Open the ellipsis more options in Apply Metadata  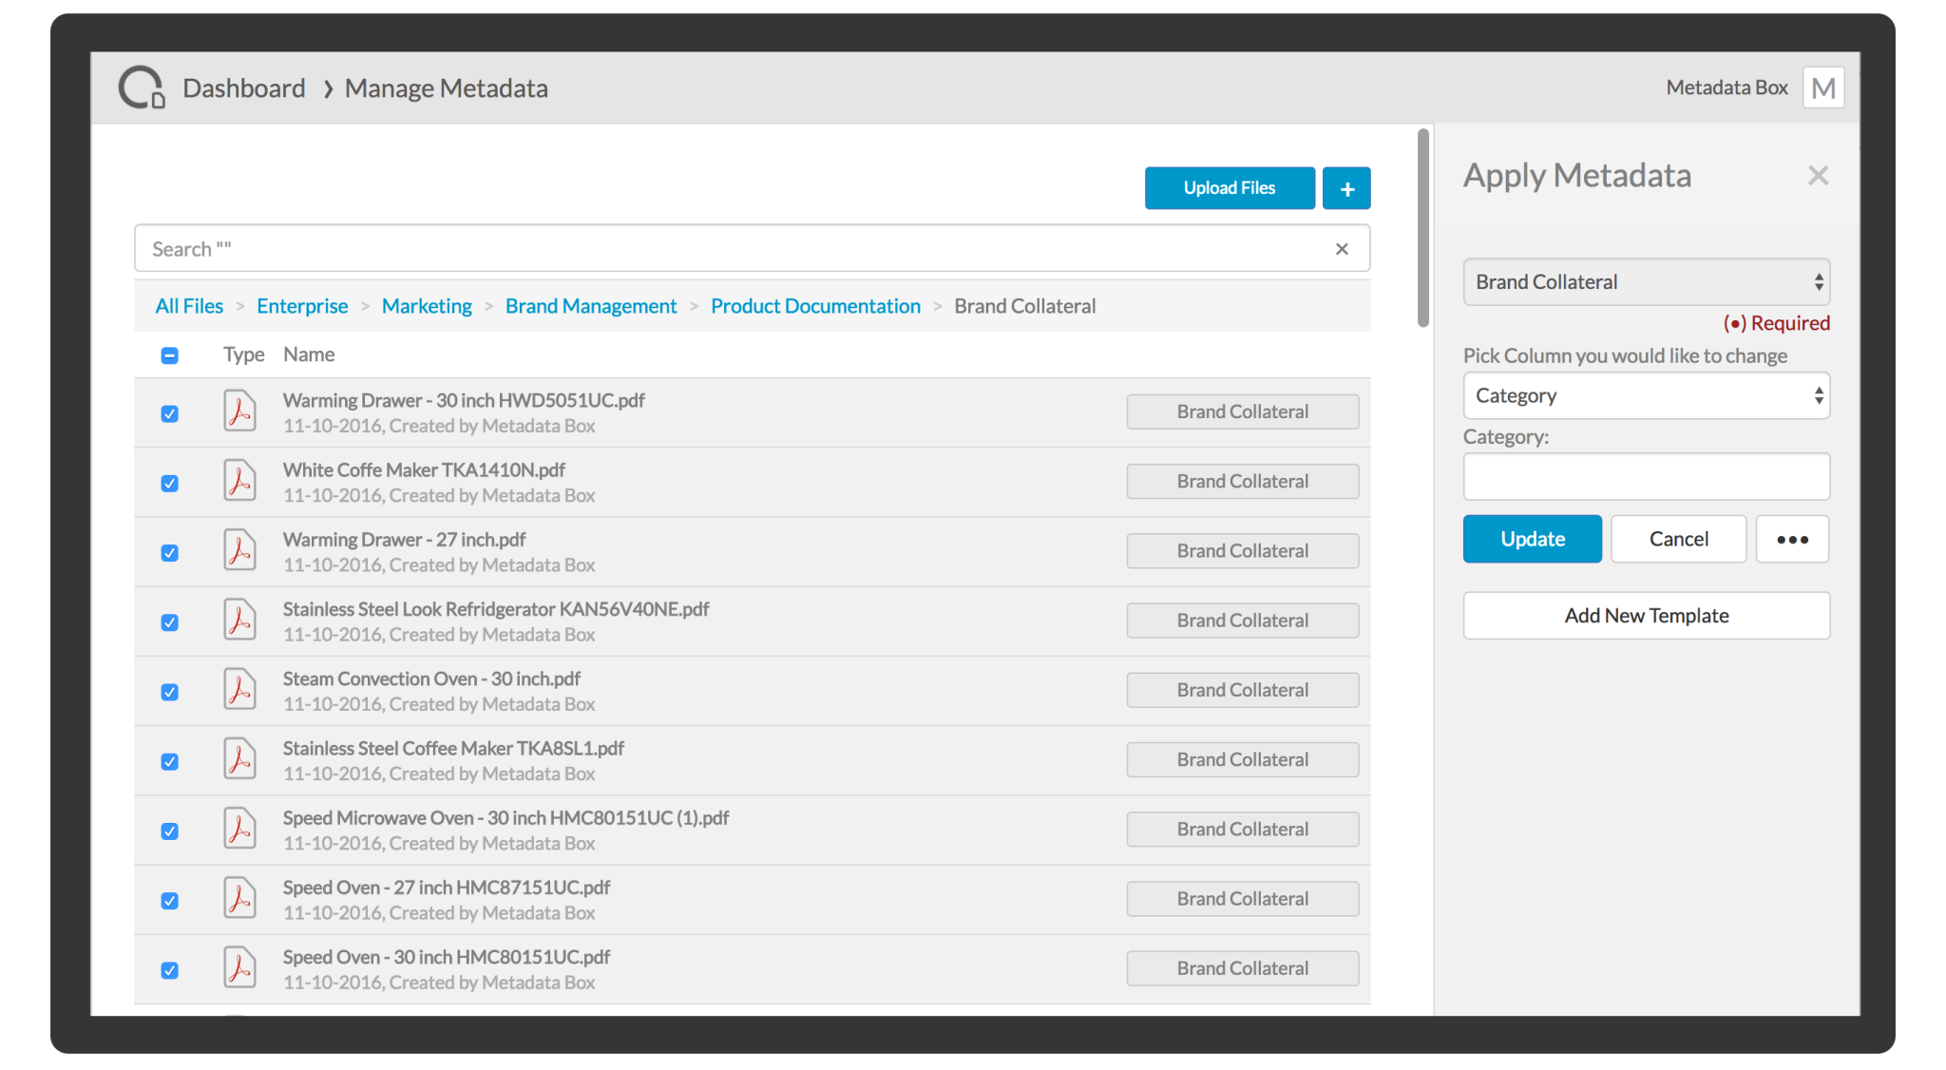(x=1792, y=539)
